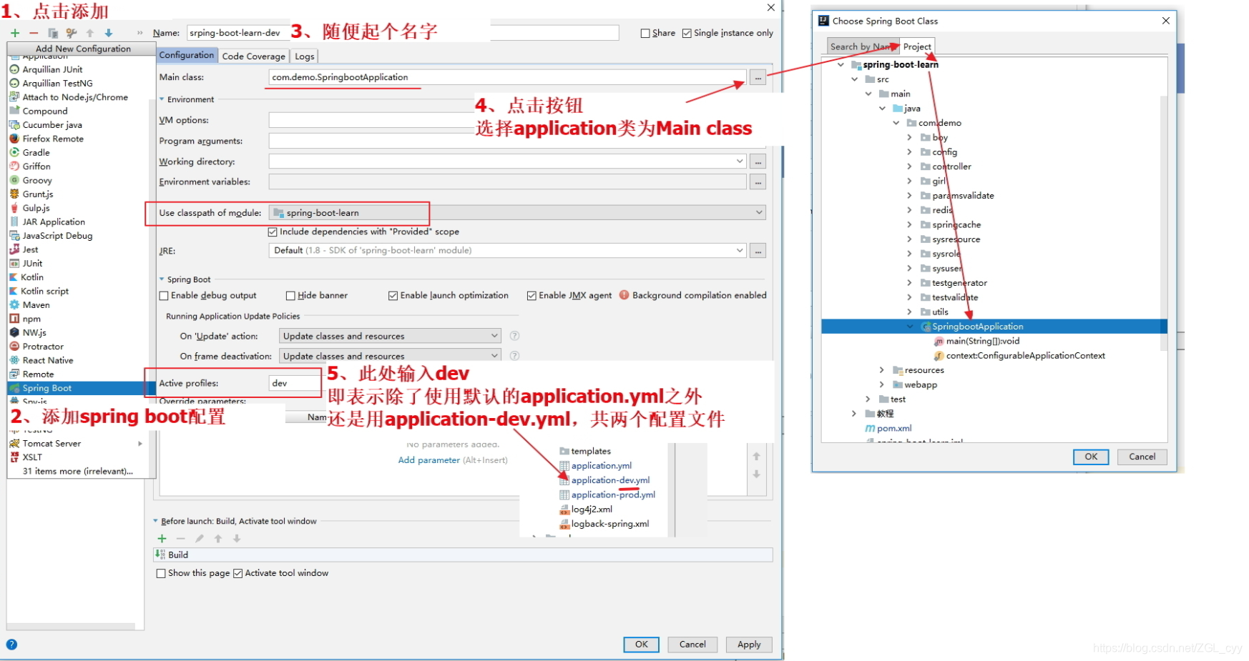Toggle Include dependencies with Provided scope
This screenshot has height=661, width=1249.
[x=273, y=232]
